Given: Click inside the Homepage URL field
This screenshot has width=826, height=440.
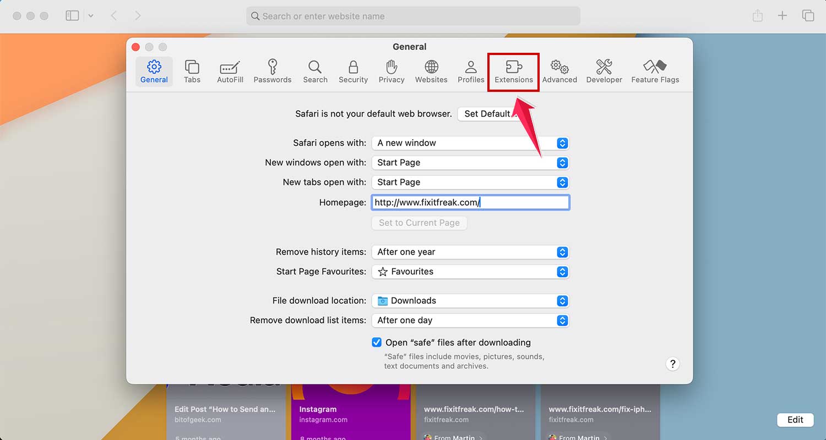Looking at the screenshot, I should (x=470, y=202).
